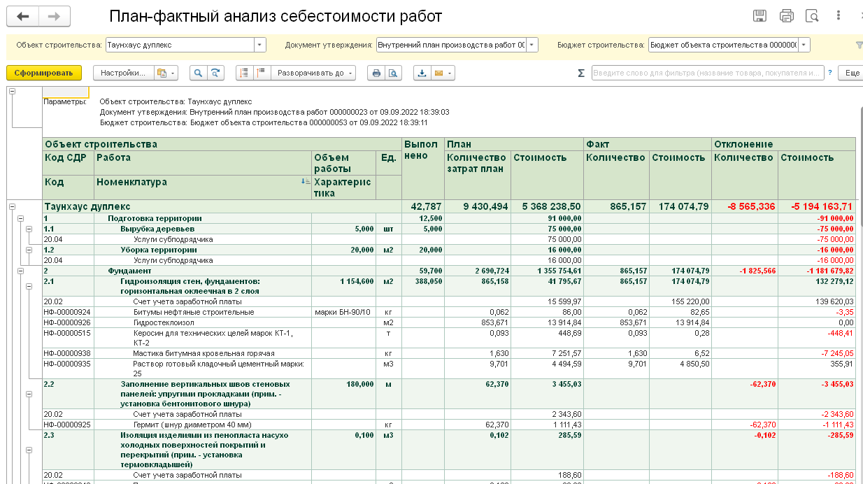Click the yellow Сформировать button
Viewport: 863px width, 484px height.
pyautogui.click(x=44, y=73)
